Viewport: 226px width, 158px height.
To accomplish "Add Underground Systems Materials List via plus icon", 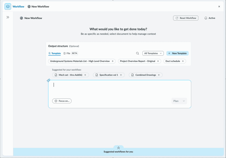I will (113, 61).
